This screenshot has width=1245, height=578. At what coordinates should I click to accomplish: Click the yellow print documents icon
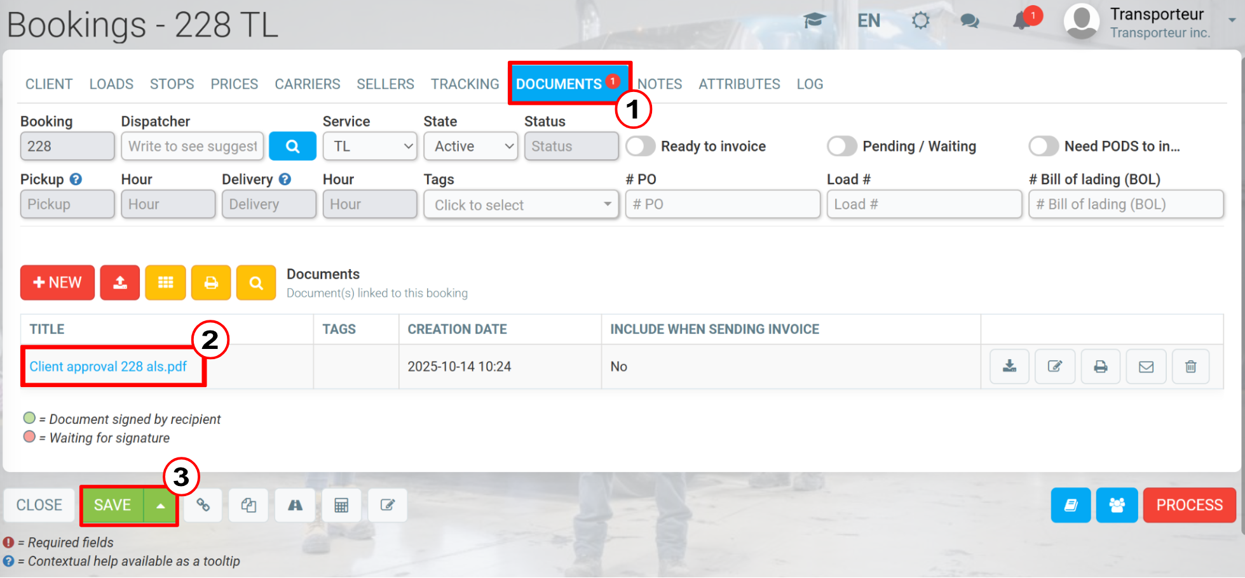(x=211, y=282)
